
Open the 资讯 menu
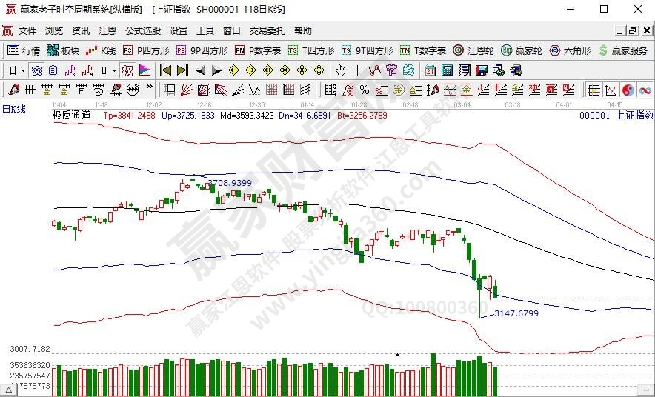coord(81,31)
